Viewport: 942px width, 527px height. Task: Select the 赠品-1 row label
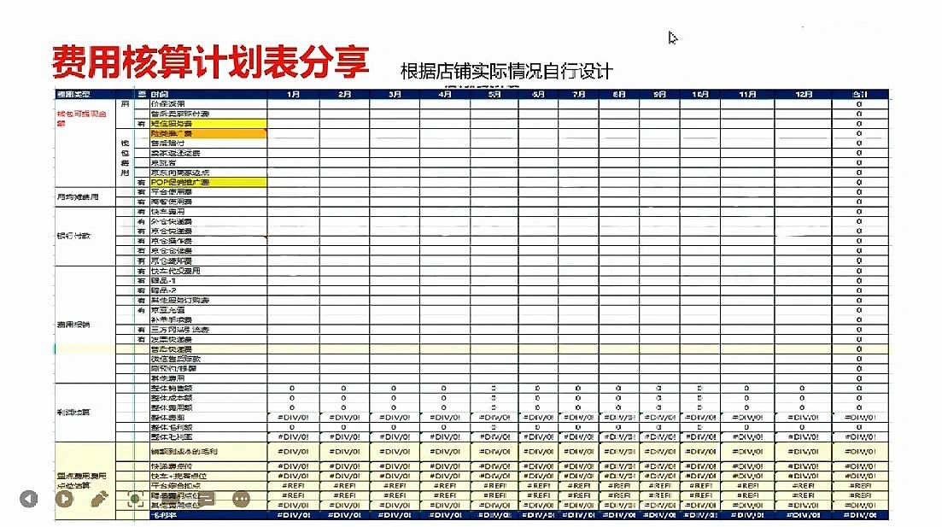[x=163, y=281]
